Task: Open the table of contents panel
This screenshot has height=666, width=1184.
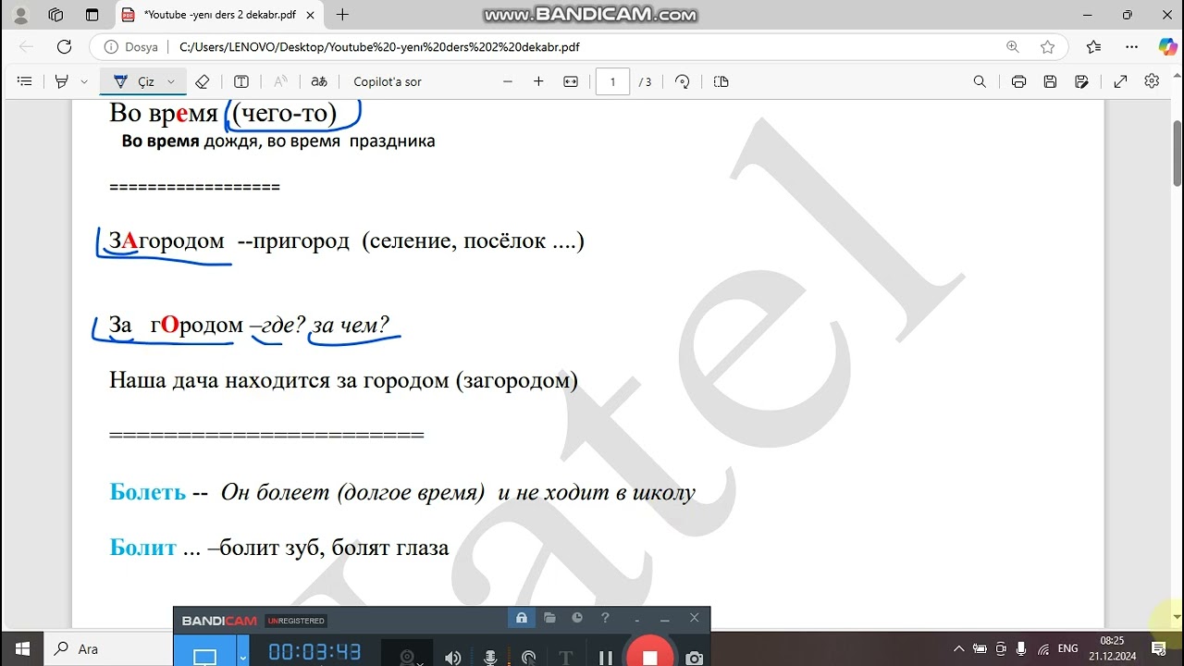Action: tap(25, 81)
